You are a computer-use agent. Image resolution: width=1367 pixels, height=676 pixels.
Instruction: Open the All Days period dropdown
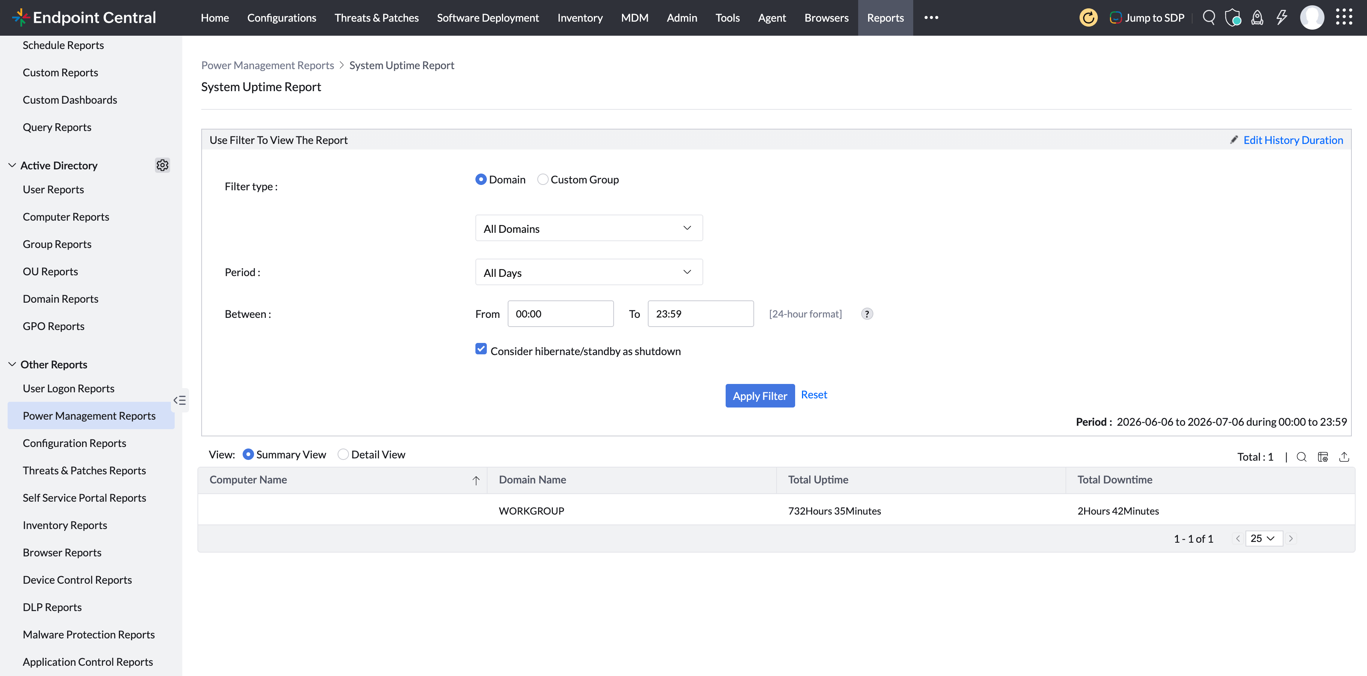click(x=589, y=272)
